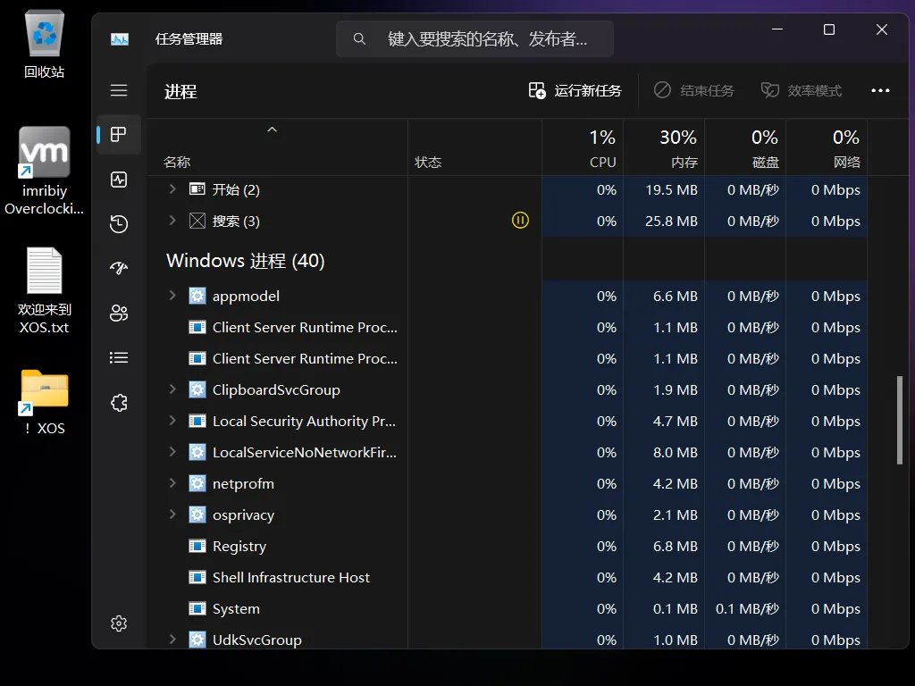Select the Details sidebar icon

click(x=119, y=357)
